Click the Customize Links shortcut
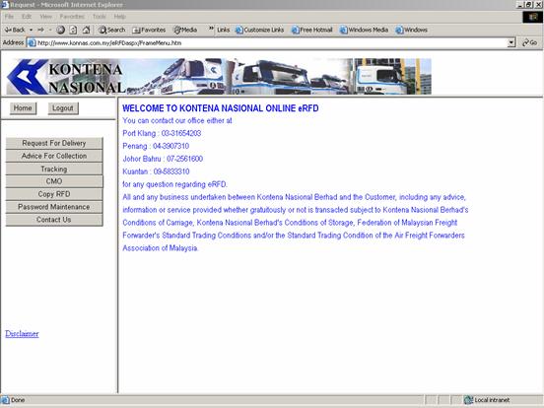Screen dimensions: 544x408 [x=259, y=30]
